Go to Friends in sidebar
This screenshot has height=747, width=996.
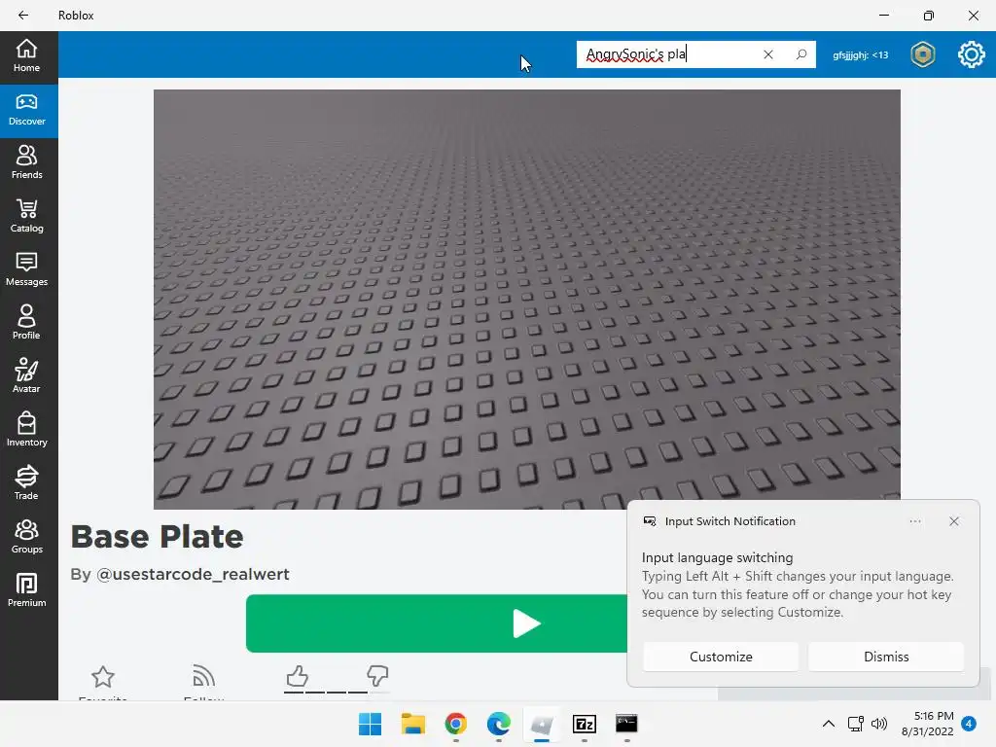click(26, 163)
